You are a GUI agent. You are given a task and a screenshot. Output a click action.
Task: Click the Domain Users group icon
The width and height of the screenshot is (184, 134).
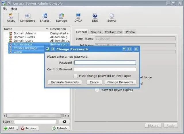coord(11,41)
